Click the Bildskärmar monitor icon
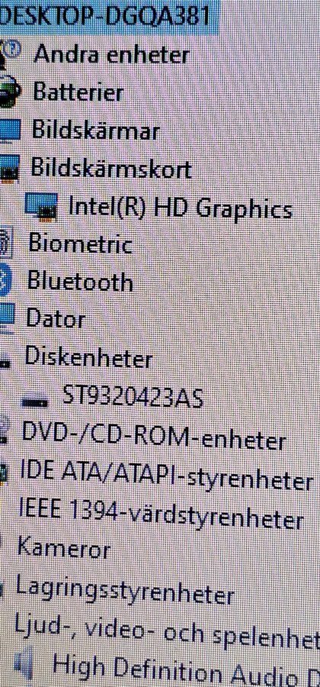The width and height of the screenshot is (320, 687). point(10,130)
